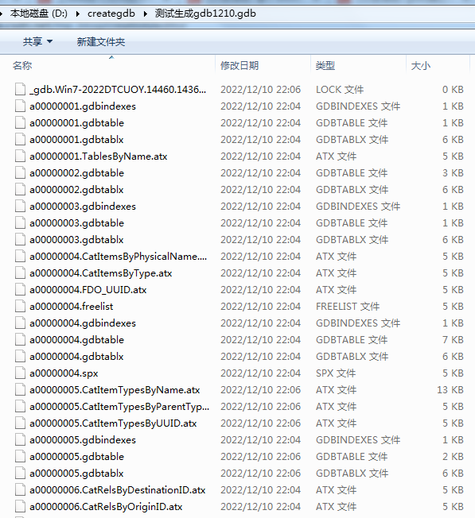
Task: Click file icon of a00000004.FDO_UUID.atx
Action: point(20,290)
